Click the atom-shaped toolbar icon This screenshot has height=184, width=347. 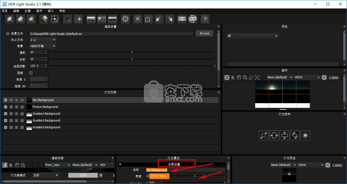[x=125, y=19]
